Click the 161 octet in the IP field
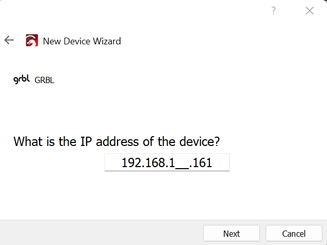The height and width of the screenshot is (245, 327). click(202, 164)
